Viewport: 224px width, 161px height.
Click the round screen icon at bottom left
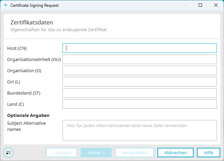tap(8, 153)
